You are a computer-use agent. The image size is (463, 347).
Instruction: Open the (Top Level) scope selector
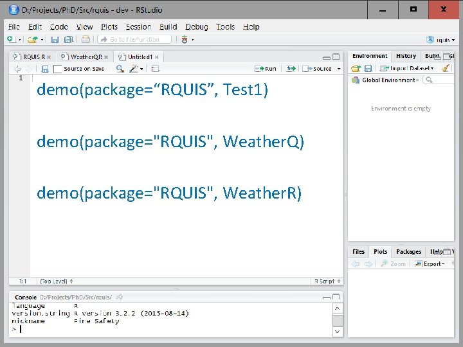[x=56, y=281]
